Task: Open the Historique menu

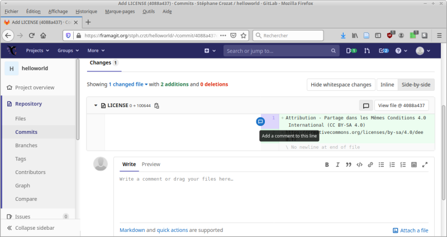Action: pos(86,11)
